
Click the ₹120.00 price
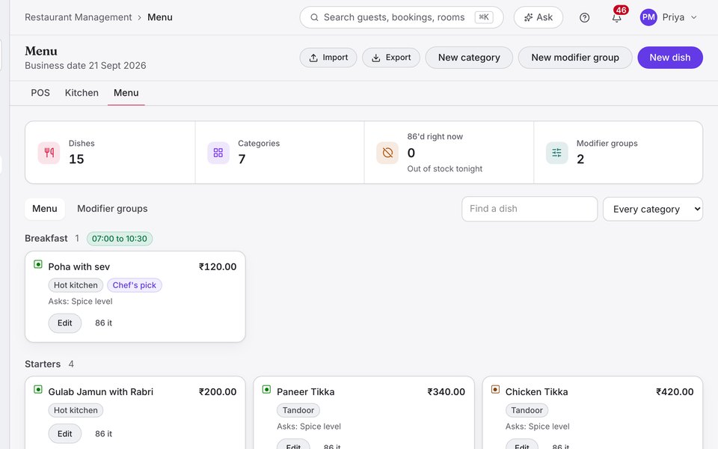(x=218, y=266)
